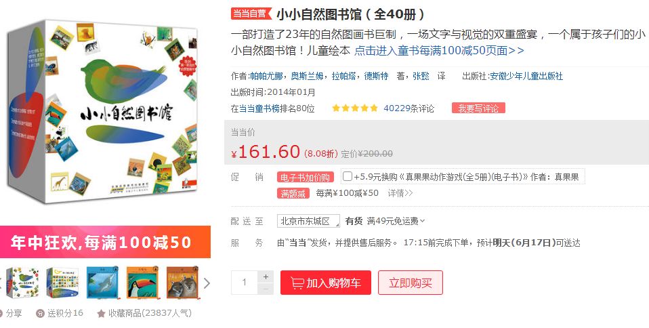
Task: Click the quantity input field
Action: tap(244, 283)
